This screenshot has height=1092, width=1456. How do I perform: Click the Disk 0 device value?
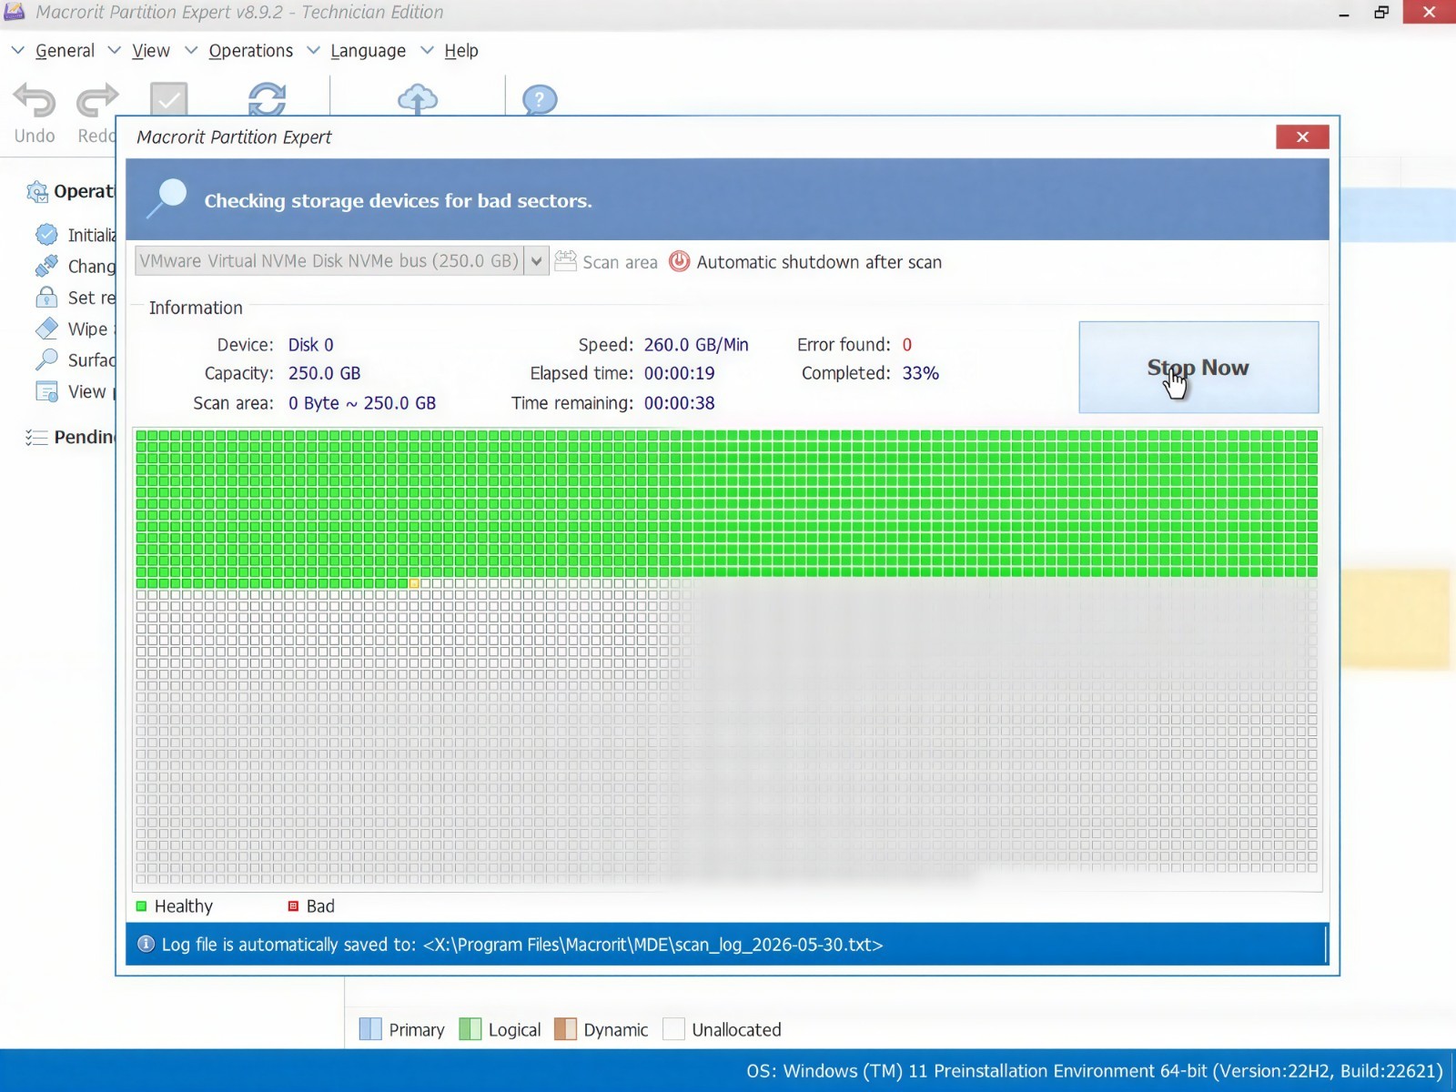pos(311,345)
